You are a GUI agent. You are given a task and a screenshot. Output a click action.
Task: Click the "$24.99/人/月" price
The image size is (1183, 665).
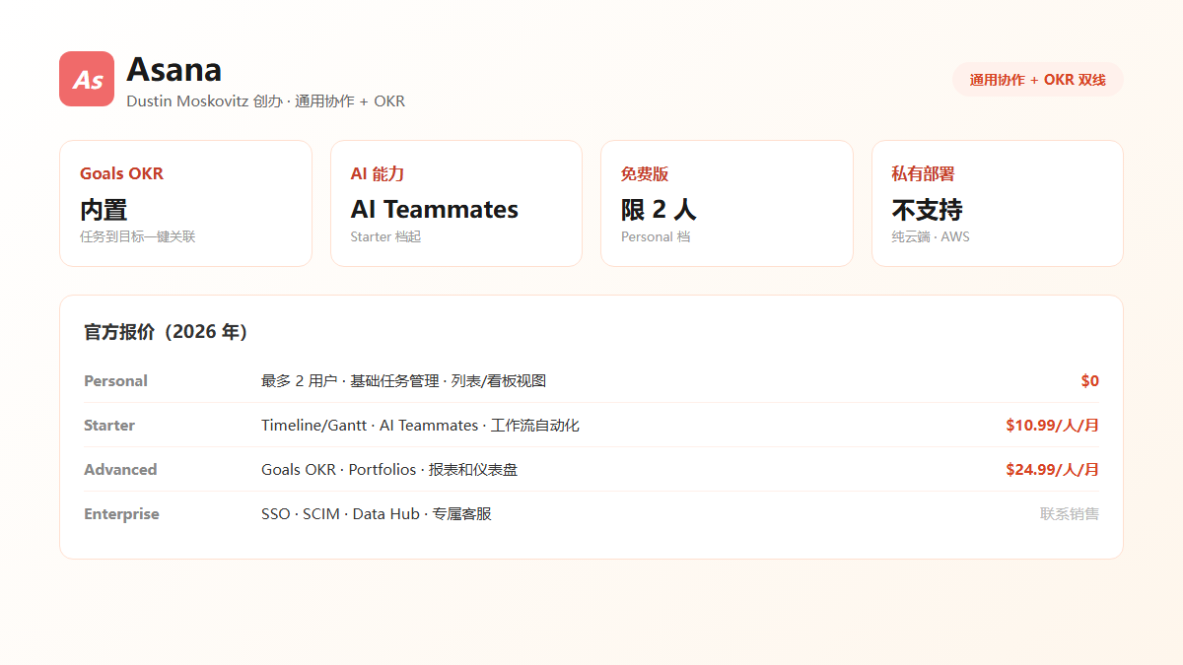tap(1052, 469)
